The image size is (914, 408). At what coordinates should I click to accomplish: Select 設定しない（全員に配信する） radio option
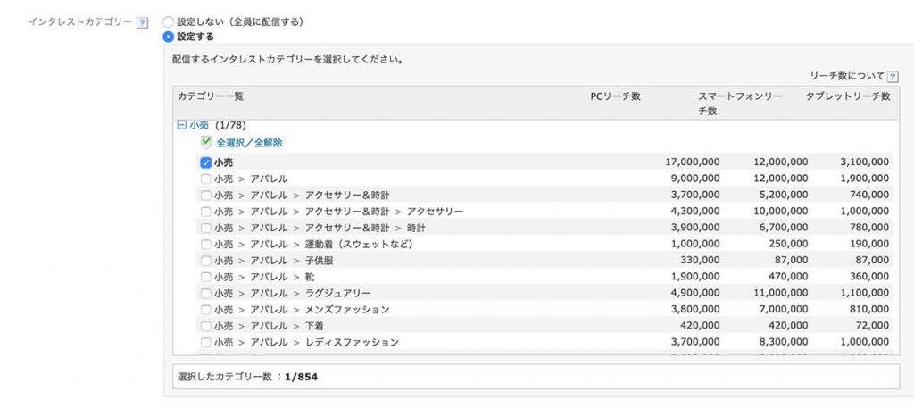[168, 22]
